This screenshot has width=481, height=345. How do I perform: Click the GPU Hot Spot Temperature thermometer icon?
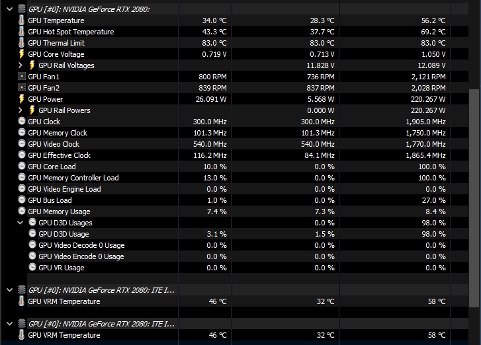[21, 32]
